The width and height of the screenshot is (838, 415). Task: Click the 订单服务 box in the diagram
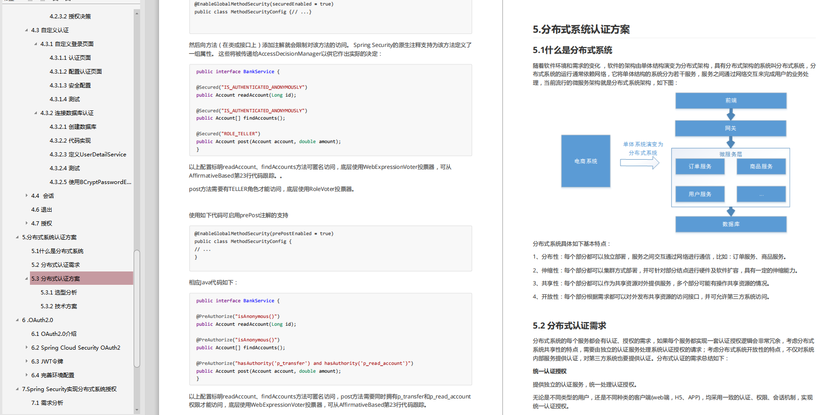[700, 167]
